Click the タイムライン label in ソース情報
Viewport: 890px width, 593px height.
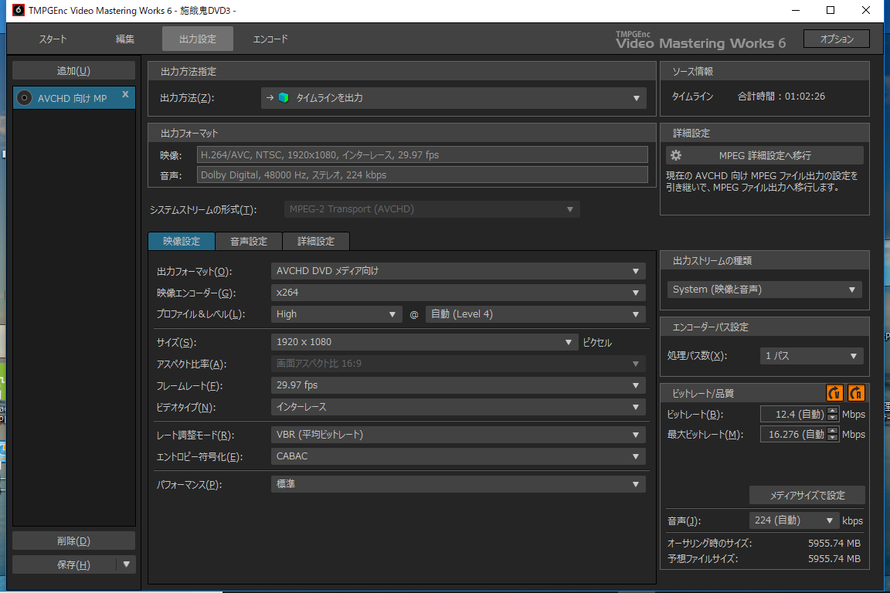pos(692,97)
